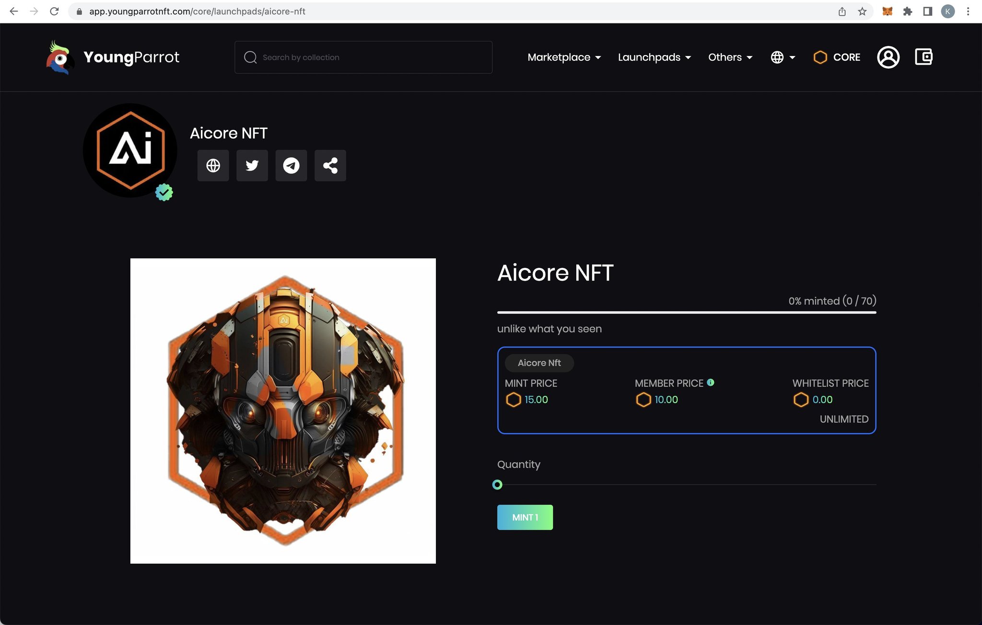Expand the Launchpads dropdown menu
The width and height of the screenshot is (982, 625).
(654, 57)
